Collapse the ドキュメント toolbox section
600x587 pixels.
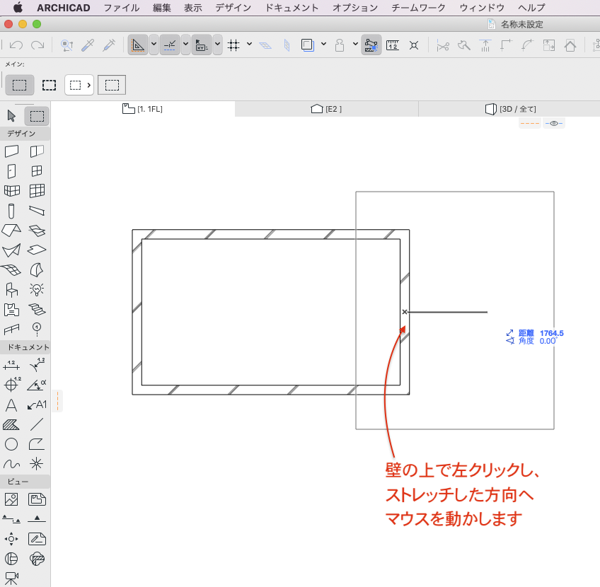25,347
